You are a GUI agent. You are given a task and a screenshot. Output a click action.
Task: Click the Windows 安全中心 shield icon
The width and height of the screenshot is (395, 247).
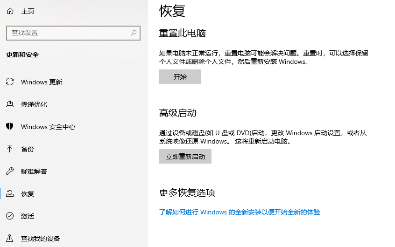10,126
